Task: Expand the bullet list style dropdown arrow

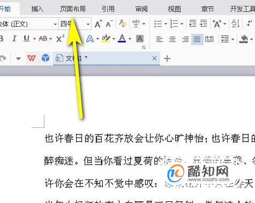Action: click(x=166, y=24)
